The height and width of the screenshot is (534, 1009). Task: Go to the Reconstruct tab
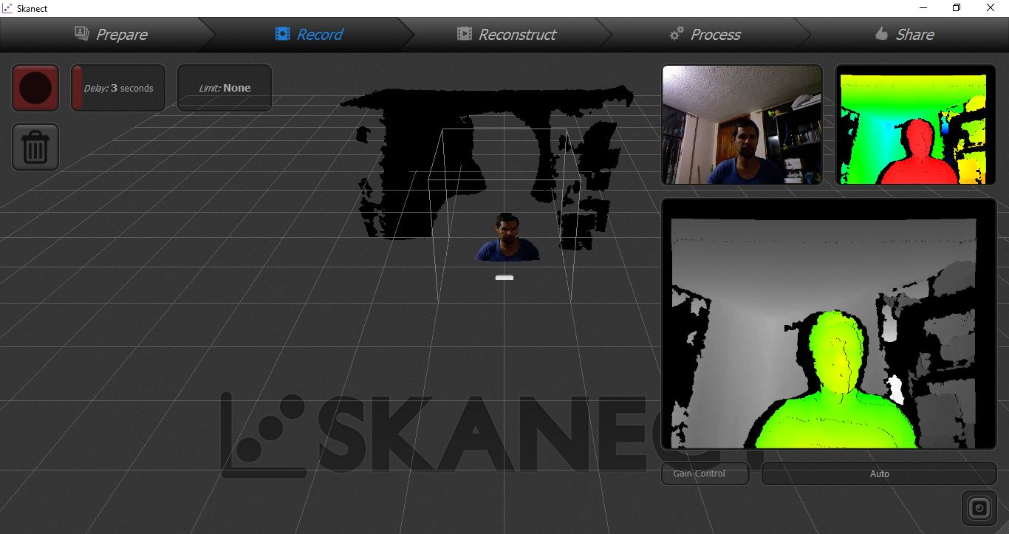coord(507,34)
